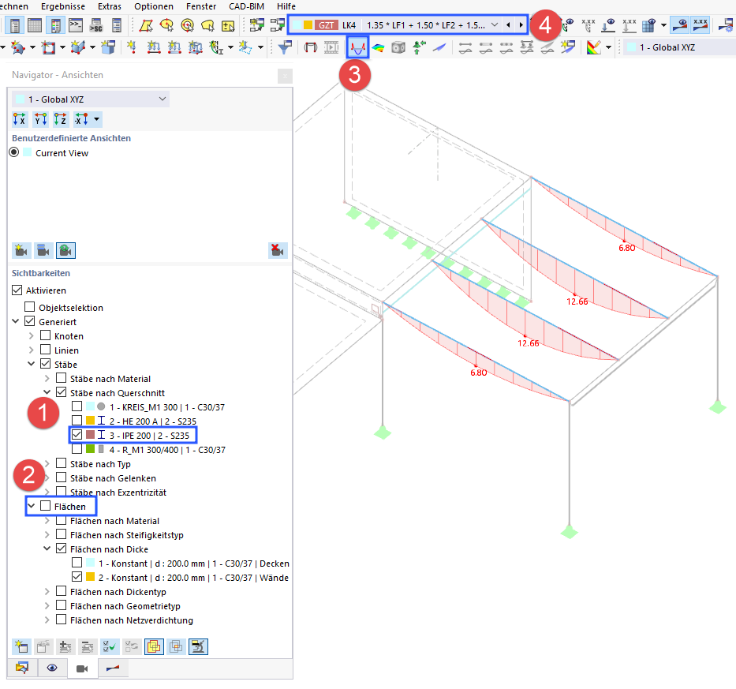The height and width of the screenshot is (689, 736).
Task: Open the load combination LK4 dropdown
Action: pyautogui.click(x=495, y=25)
